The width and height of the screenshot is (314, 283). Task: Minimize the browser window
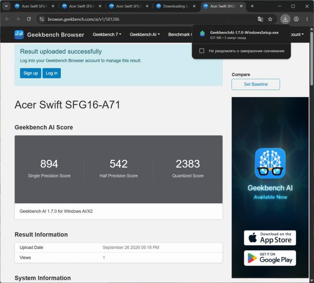(x=280, y=6)
